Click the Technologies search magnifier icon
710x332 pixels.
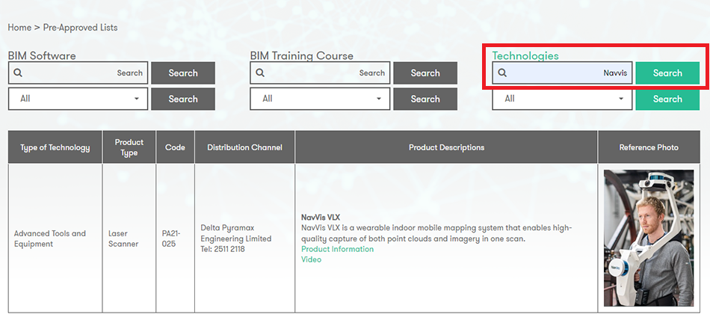coord(502,73)
